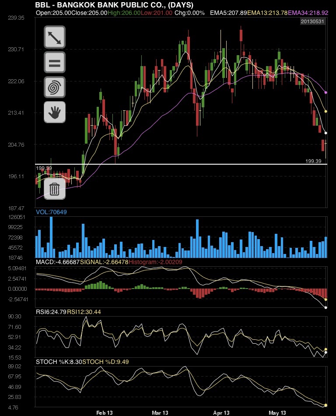Select the Fibonacci spiral tool

pos(55,87)
